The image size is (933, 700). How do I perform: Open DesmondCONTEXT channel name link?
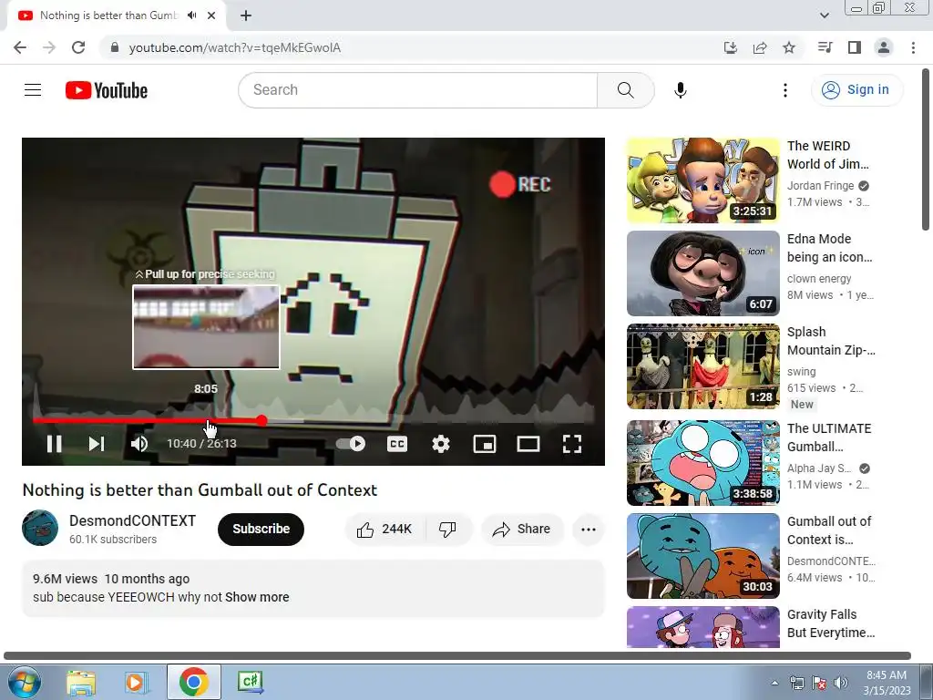tap(132, 520)
